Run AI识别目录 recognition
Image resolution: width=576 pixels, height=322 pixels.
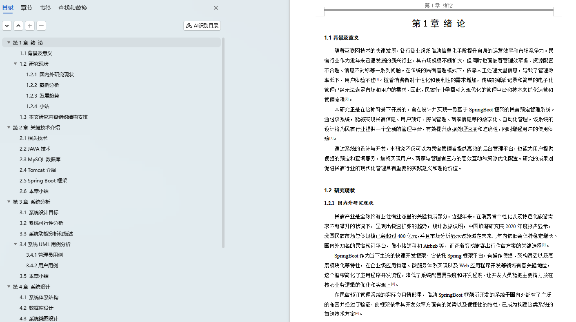(x=202, y=26)
